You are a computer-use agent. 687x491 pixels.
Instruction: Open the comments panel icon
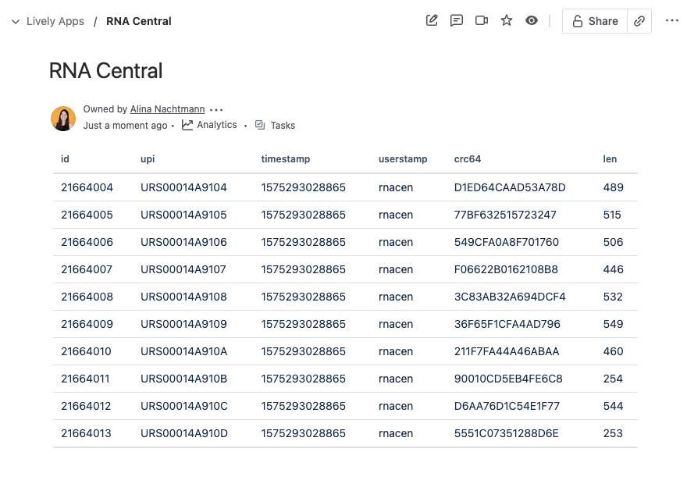tap(457, 21)
